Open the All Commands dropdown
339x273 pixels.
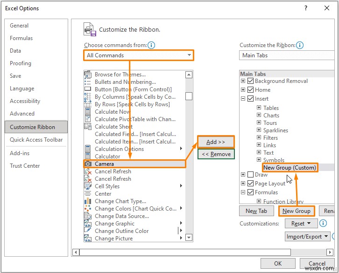tap(139, 55)
